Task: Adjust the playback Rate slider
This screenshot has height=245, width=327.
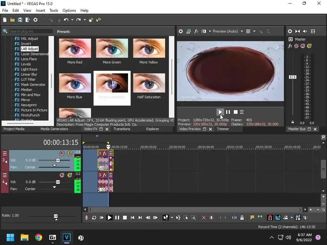Action: (56, 216)
